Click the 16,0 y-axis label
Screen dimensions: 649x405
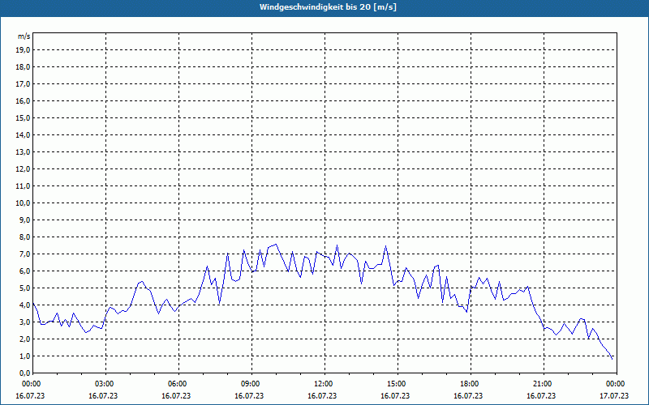click(x=23, y=100)
